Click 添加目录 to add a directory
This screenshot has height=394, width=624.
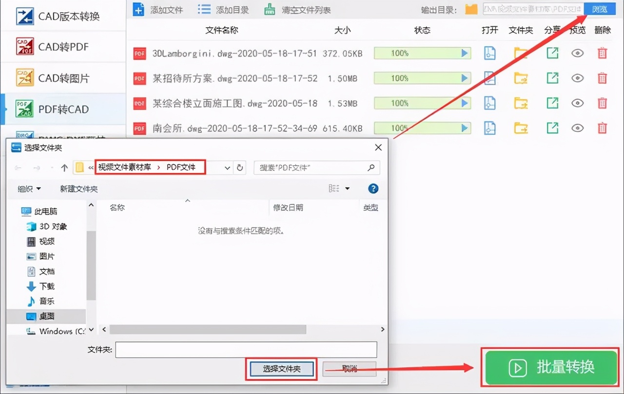224,10
